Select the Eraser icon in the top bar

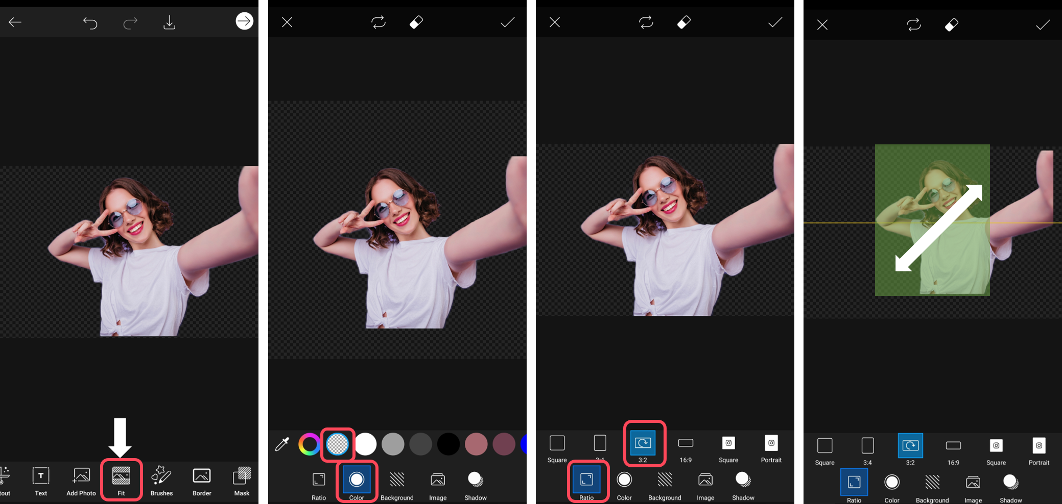(416, 22)
